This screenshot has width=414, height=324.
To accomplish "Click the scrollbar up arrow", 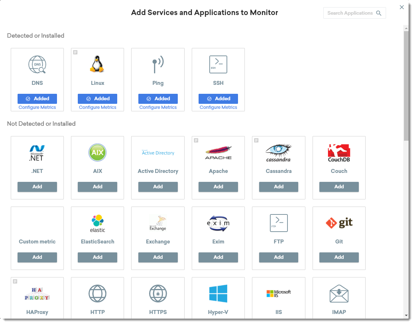I will click(x=406, y=28).
